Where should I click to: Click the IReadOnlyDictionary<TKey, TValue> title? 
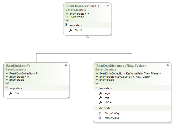pos(121,66)
